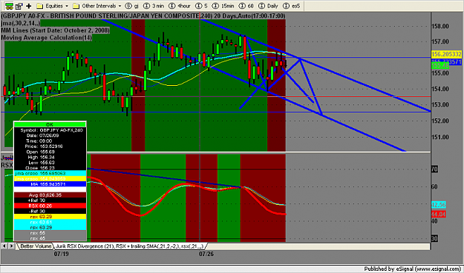
Task: Click the green symbol link chain icon
Action: [x=9, y=6]
